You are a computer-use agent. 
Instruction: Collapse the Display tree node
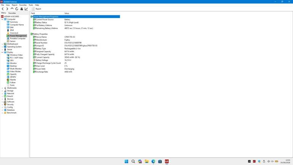pos(2,52)
